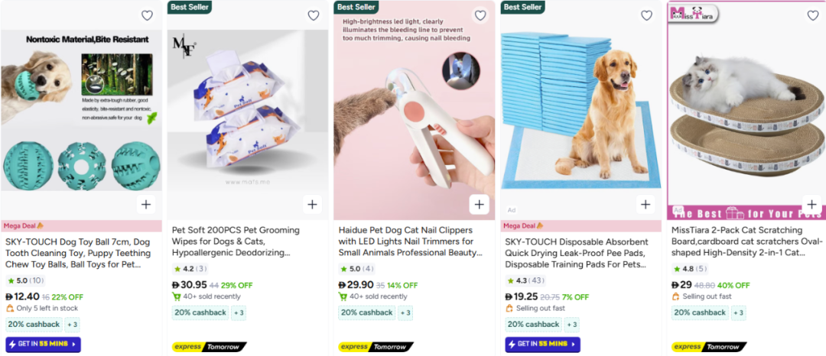Expand +3 offers under dog toy ball
Viewport: 826px width, 356px height.
coord(73,324)
